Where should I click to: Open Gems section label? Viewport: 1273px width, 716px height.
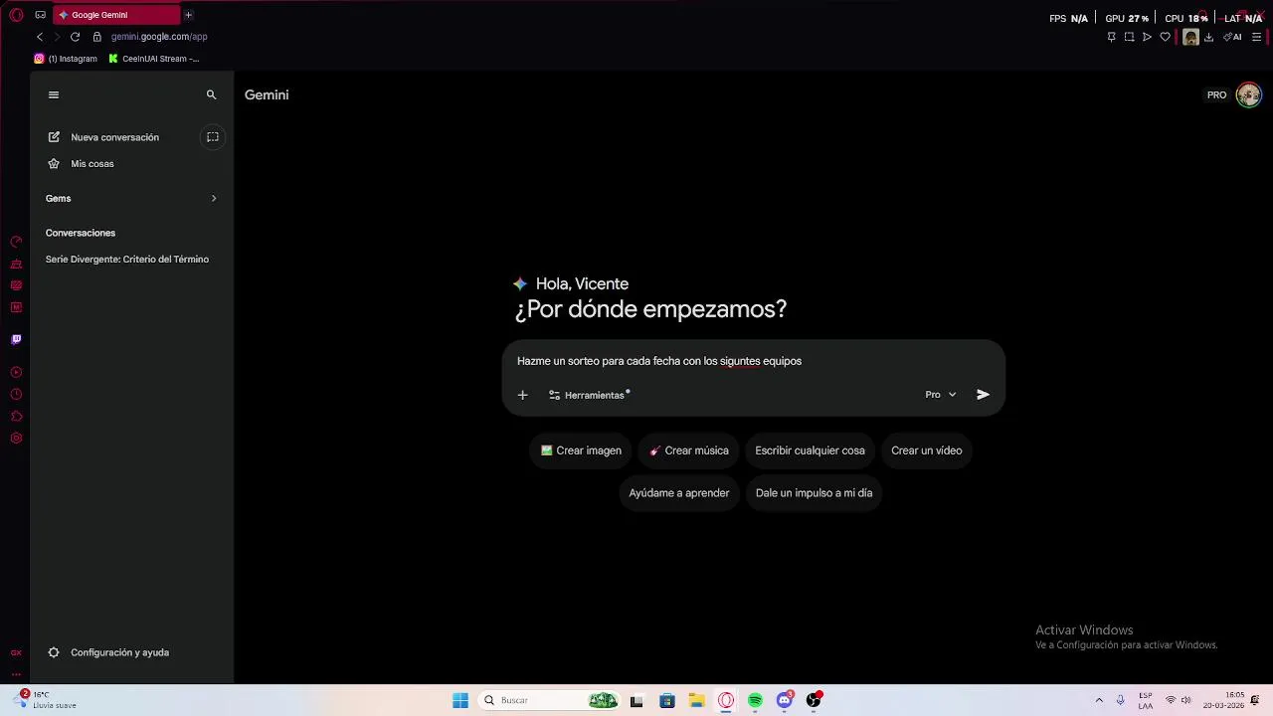click(x=58, y=198)
